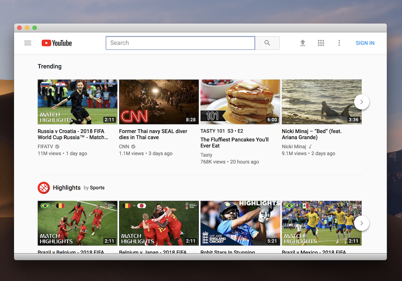Click '11M views • 1 day ago' text

(x=62, y=153)
